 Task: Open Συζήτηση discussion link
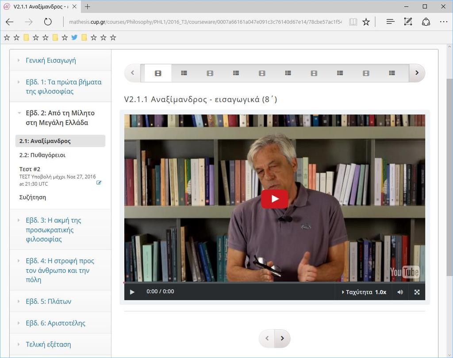tap(33, 198)
